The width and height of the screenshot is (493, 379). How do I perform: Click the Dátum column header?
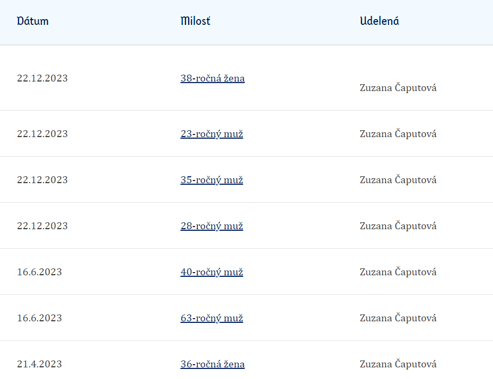tap(33, 21)
